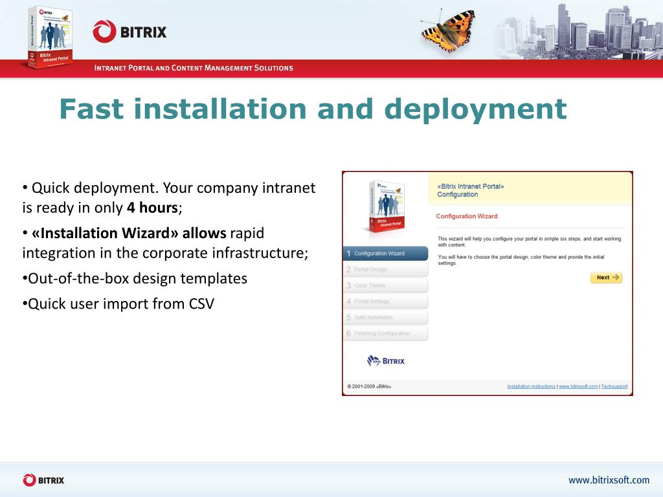Viewport: 663px width, 497px height.
Task: Click the bold '4 hours' text
Action: pyautogui.click(x=152, y=208)
